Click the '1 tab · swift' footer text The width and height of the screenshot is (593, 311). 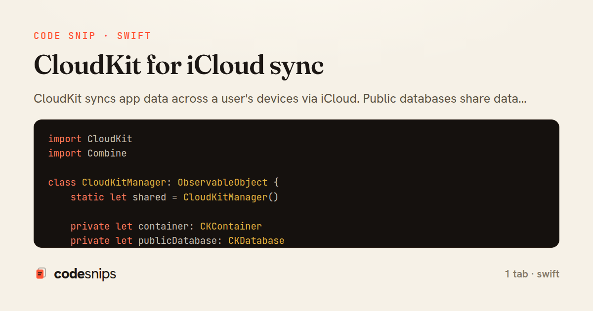point(532,274)
